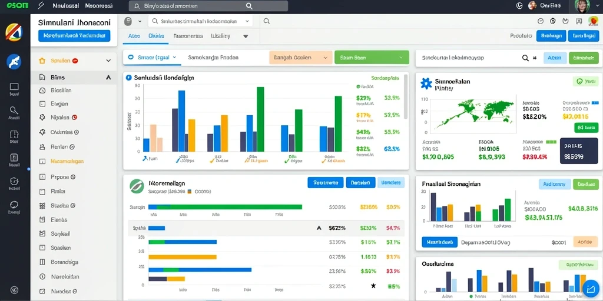Click the blue puzzle icon beside Simnoekalan
Image resolution: width=603 pixels, height=301 pixels.
[x=426, y=83]
